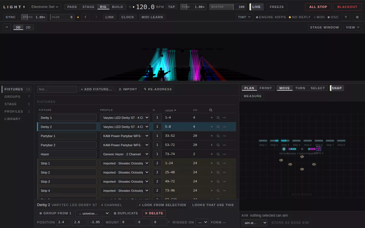
Task: Switch to the PADS tab
Action: (x=72, y=7)
